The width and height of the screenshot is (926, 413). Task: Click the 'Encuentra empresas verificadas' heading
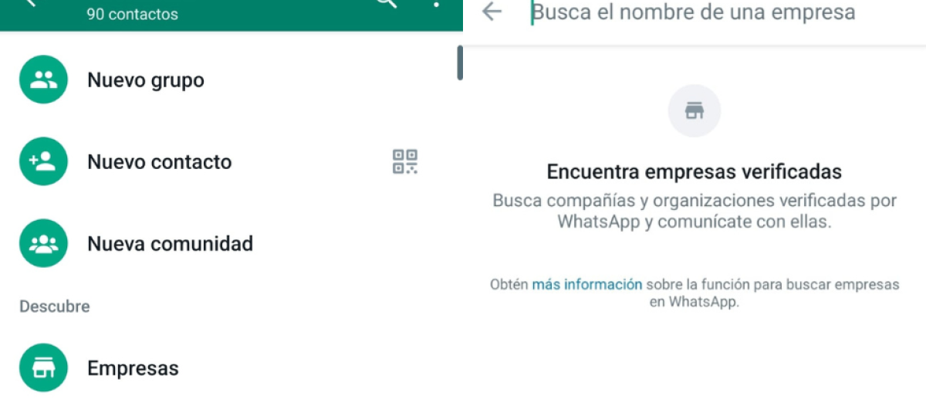tap(694, 171)
